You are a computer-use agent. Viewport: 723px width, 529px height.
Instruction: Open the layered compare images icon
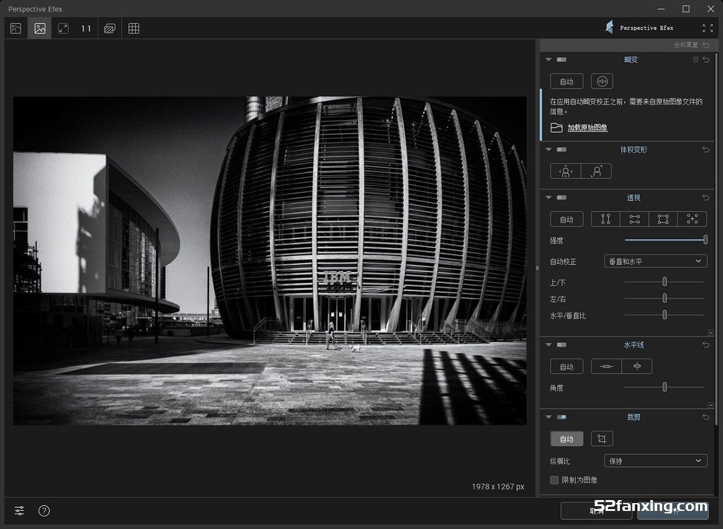[110, 28]
